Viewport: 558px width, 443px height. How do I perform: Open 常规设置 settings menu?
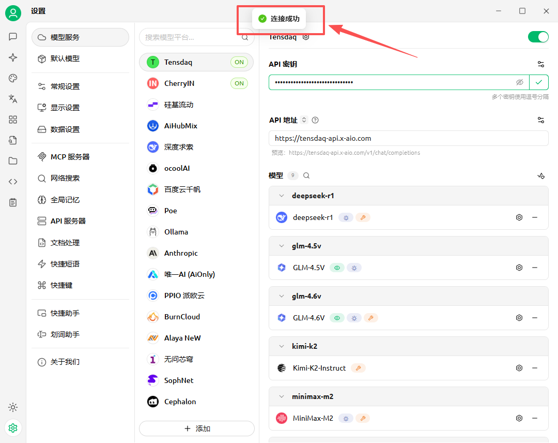click(80, 86)
